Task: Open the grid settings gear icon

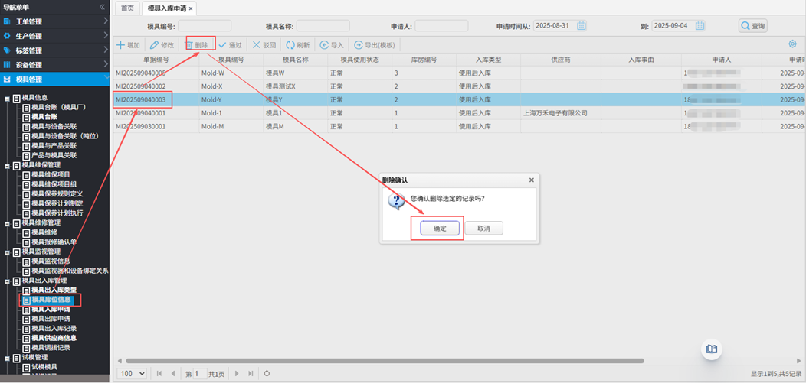Action: (792, 45)
